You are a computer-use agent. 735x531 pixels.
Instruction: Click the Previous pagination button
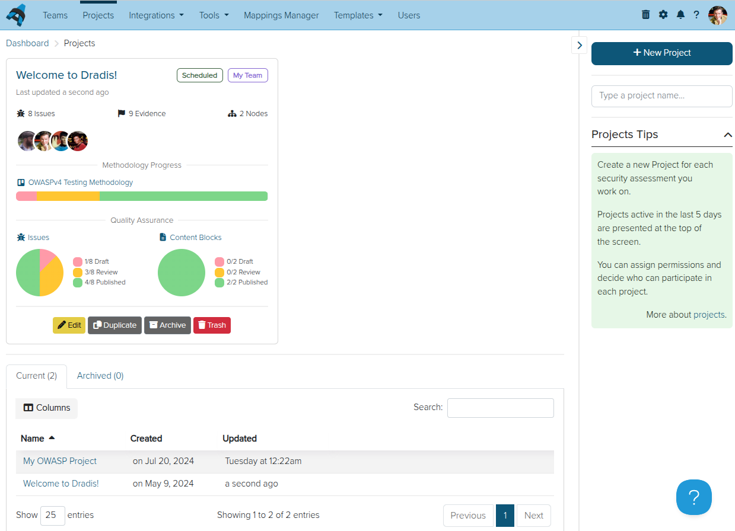(x=468, y=516)
